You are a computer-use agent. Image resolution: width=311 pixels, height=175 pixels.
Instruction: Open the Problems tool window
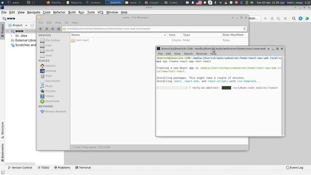pyautogui.click(x=62, y=167)
